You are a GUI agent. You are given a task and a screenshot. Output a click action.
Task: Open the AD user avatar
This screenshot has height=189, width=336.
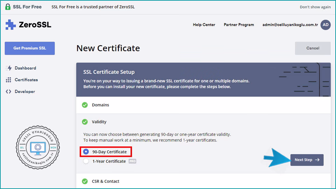coord(325,25)
